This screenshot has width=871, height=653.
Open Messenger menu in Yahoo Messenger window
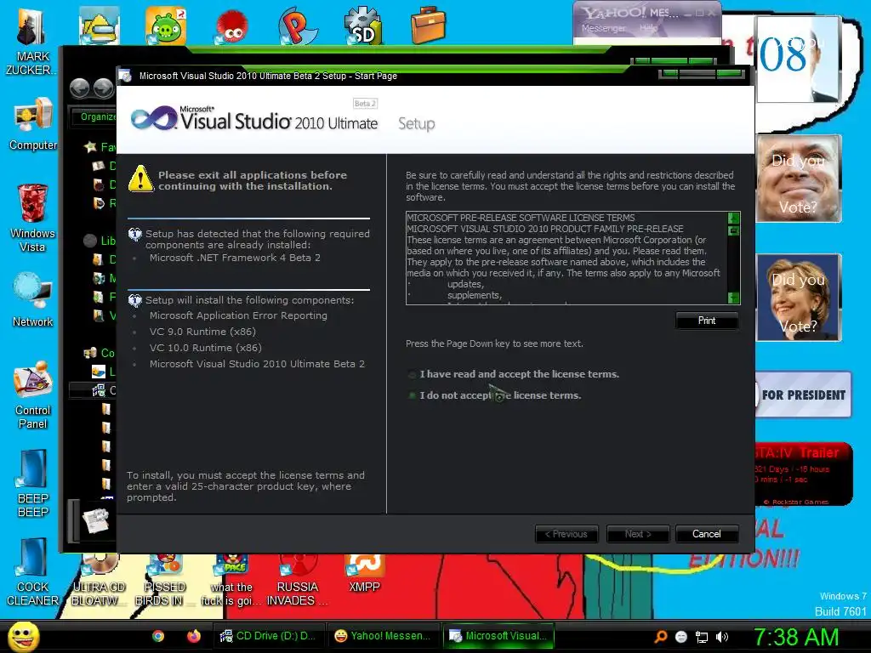[x=603, y=28]
